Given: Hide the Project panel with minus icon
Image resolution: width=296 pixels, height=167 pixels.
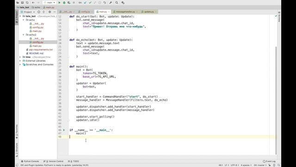Looking at the screenshot, I should coord(55,12).
